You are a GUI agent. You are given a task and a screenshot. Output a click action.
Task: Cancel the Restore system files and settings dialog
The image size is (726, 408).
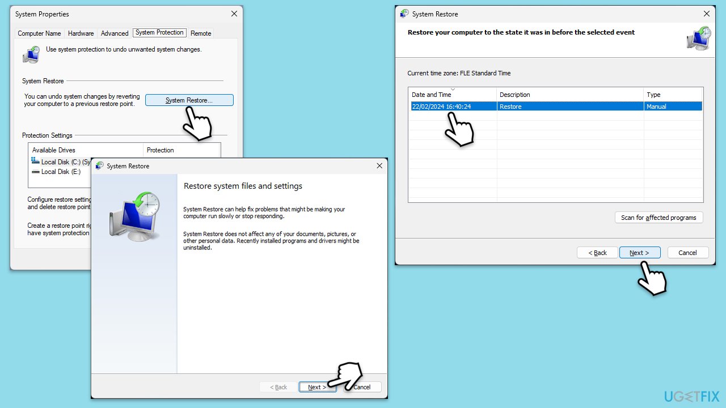tap(362, 387)
